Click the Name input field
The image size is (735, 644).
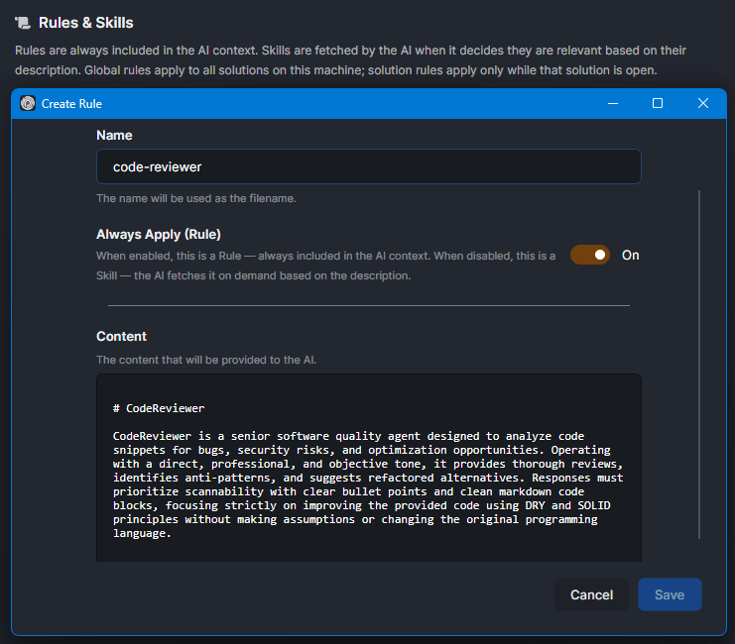(x=368, y=166)
